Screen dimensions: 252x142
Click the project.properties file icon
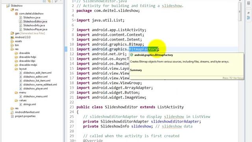(x=12, y=116)
